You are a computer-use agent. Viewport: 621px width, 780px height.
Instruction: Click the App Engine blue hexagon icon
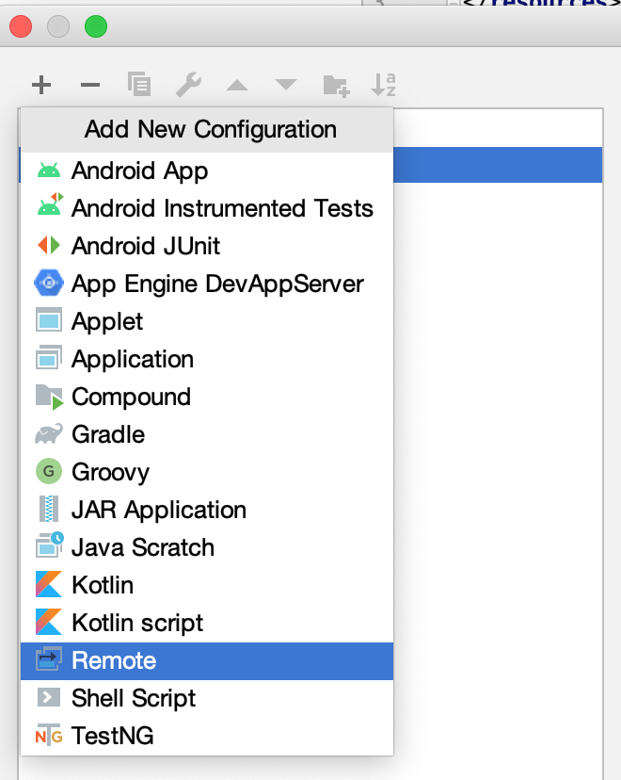click(x=49, y=283)
